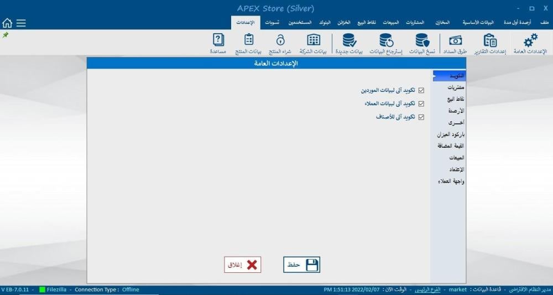
Task: Open the الإعدادات العامة gear icon
Action: (531, 41)
